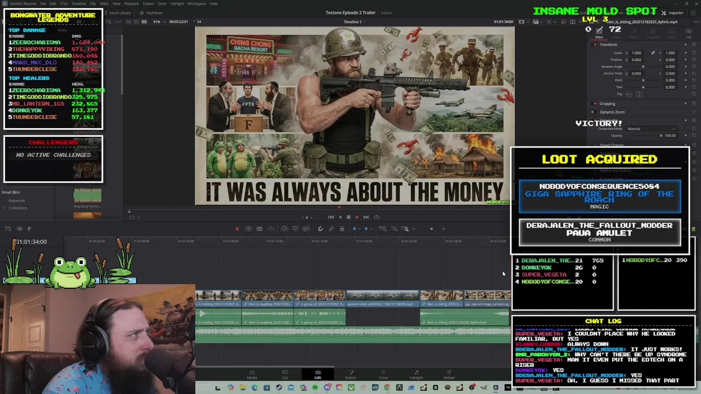This screenshot has width=701, height=394.
Task: Click the Zoom X/Y link chain icon
Action: click(653, 53)
